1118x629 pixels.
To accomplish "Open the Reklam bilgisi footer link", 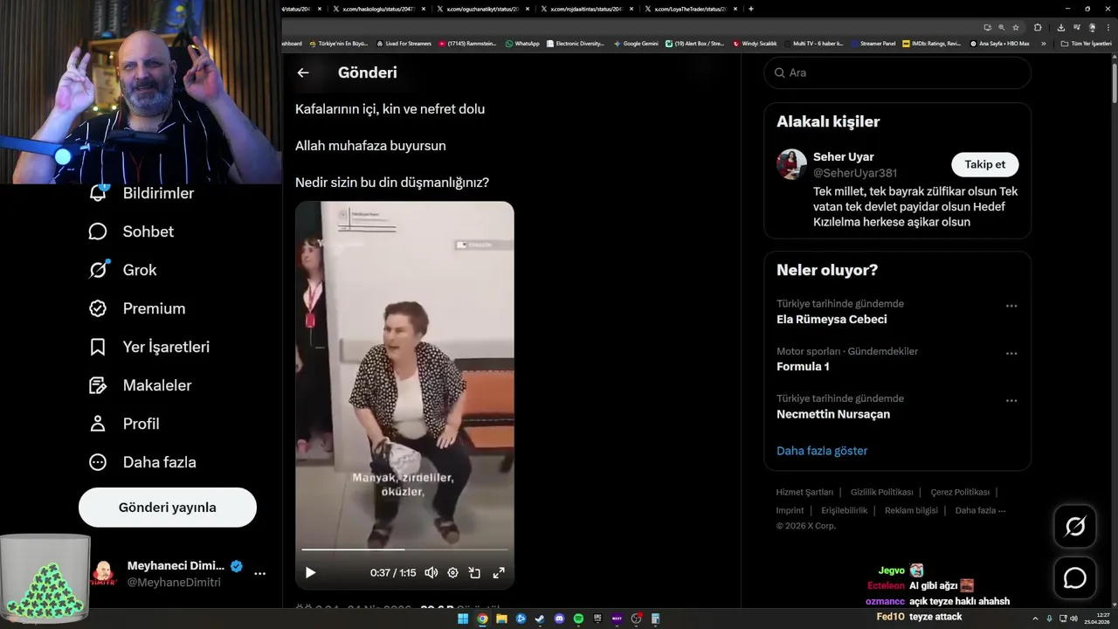I will [911, 510].
